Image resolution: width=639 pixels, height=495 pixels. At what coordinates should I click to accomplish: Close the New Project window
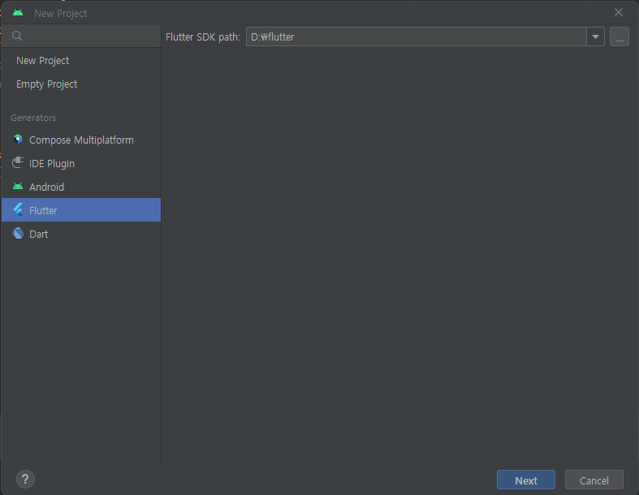[x=618, y=13]
